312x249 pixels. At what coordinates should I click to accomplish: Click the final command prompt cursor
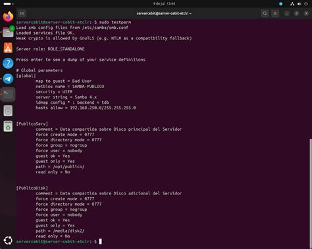[100, 242]
